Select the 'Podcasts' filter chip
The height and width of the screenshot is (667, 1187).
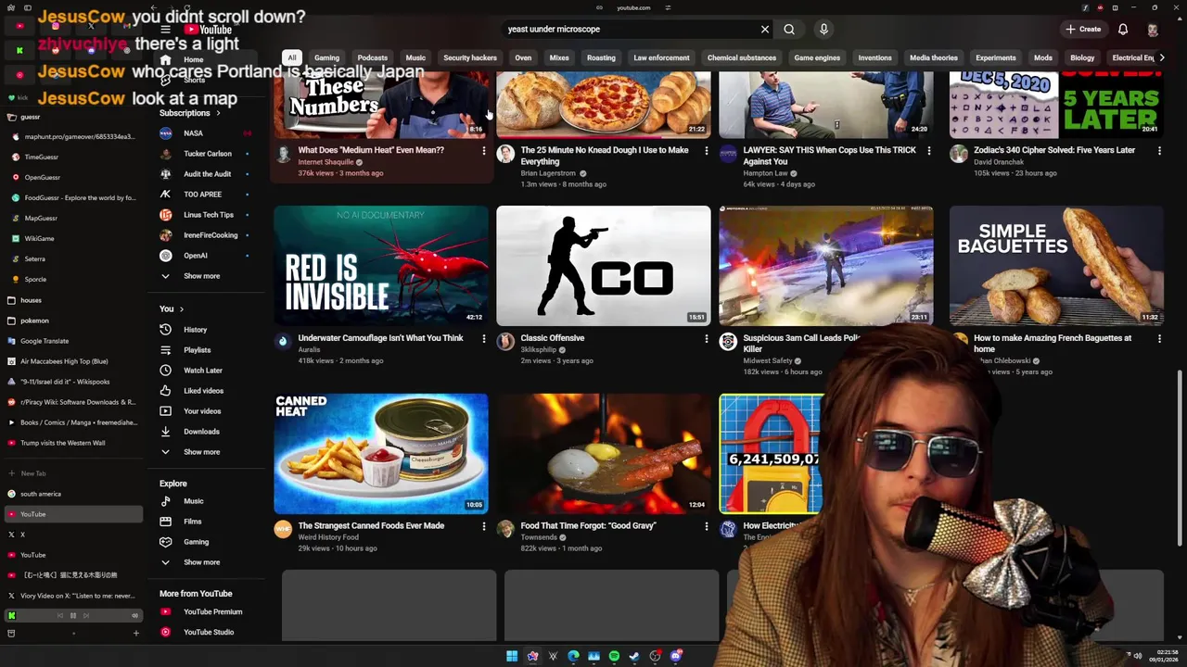[373, 58]
